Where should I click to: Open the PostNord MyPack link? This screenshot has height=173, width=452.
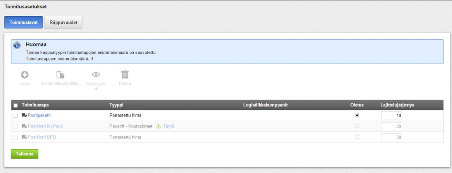pyautogui.click(x=45, y=126)
